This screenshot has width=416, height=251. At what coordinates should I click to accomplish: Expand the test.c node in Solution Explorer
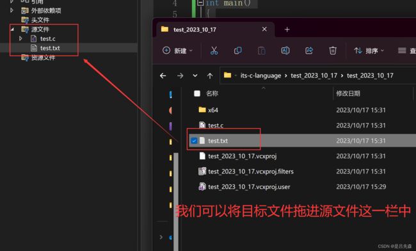[x=20, y=38]
